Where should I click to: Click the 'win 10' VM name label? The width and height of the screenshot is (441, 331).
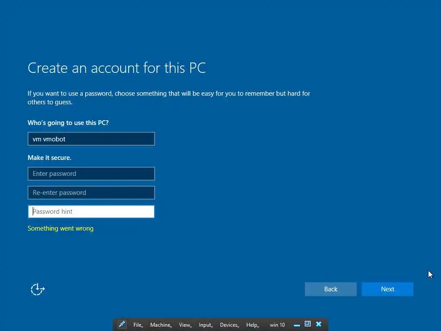pyautogui.click(x=277, y=325)
